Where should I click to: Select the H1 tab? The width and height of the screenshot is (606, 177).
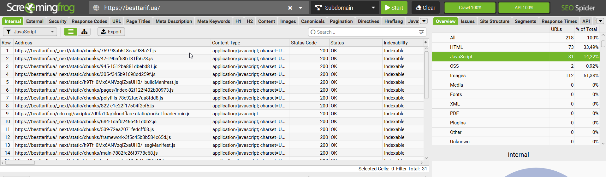(x=238, y=21)
